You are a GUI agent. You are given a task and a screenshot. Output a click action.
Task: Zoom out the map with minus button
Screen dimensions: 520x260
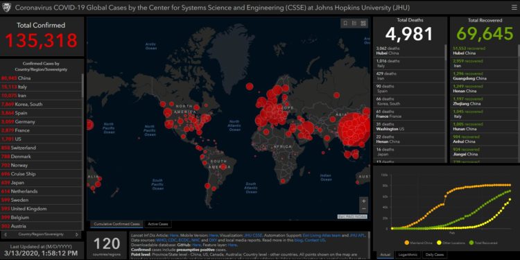[x=363, y=209]
